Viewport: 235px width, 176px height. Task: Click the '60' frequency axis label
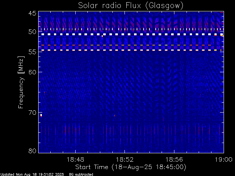(32, 72)
